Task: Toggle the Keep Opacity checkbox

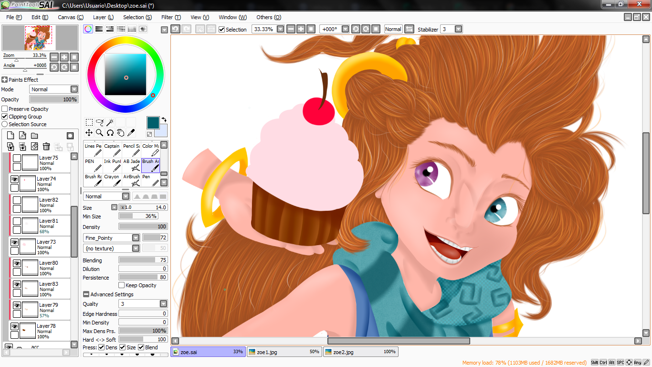Action: 121,285
